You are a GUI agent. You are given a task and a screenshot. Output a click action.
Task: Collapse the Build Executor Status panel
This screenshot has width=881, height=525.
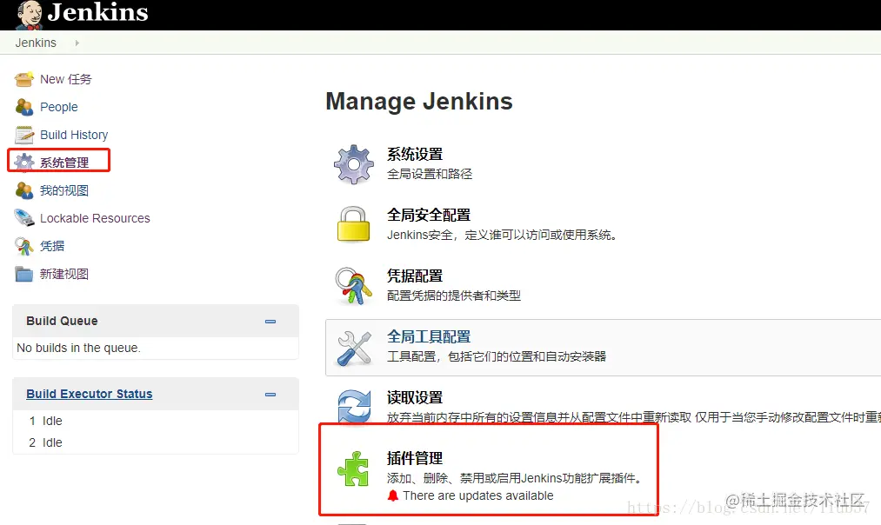pos(270,394)
